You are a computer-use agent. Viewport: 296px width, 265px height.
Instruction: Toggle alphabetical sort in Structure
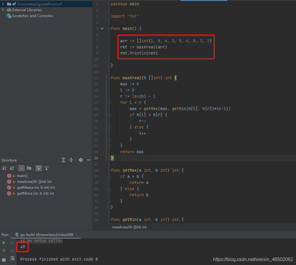12,168
